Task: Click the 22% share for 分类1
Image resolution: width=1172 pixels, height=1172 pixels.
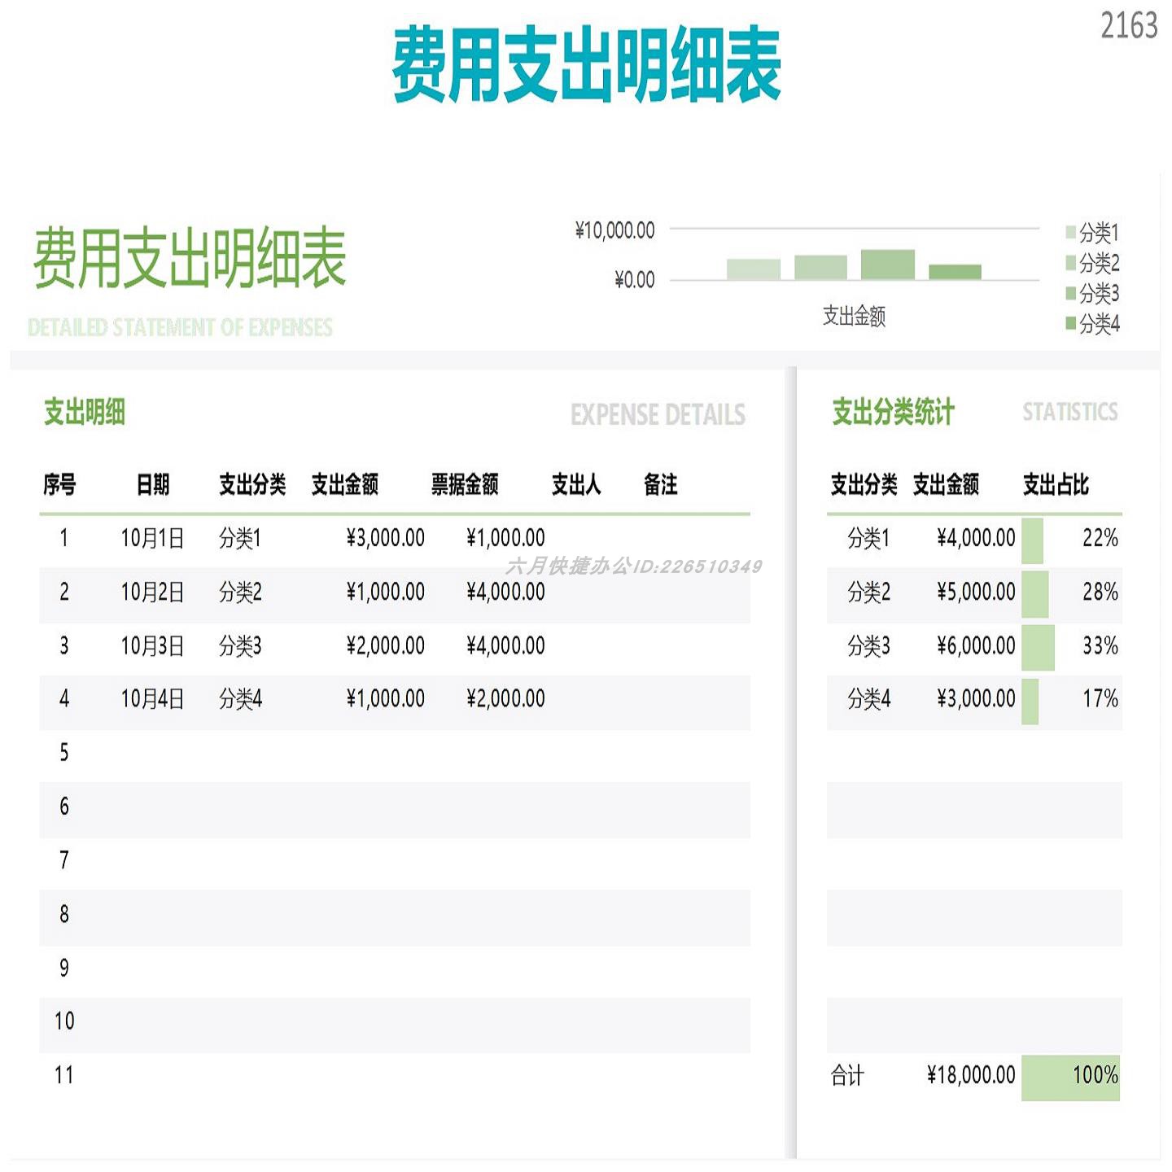Action: coord(1100,538)
